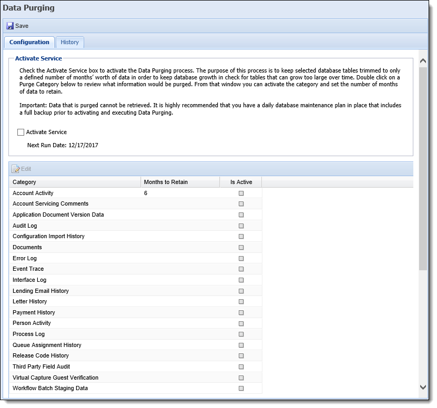Toggle Is Active for Account Servicing Comments
Viewport: 437px width, 408px height.
[241, 204]
